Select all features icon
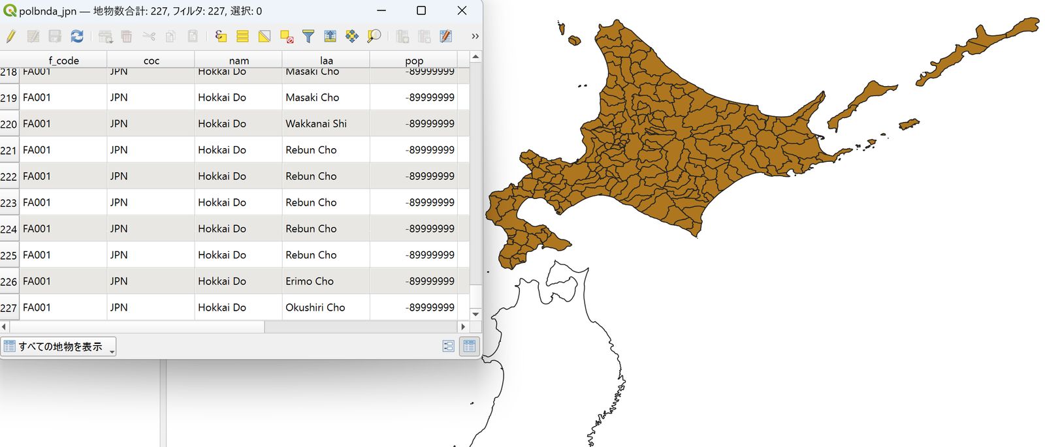1045x447 pixels. 242,37
